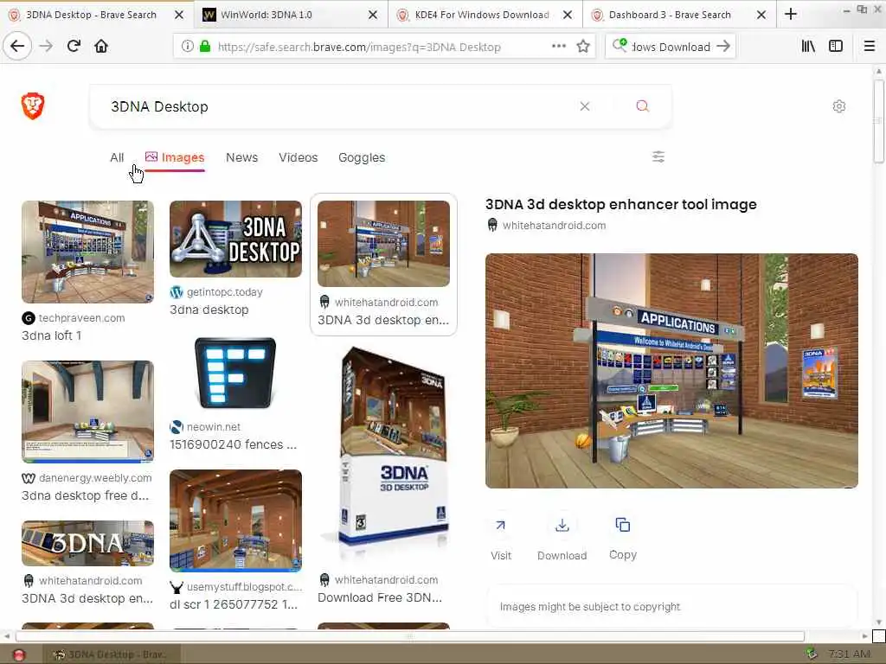Image resolution: width=886 pixels, height=664 pixels.
Task: Open page actions three-dot menu
Action: pos(559,47)
